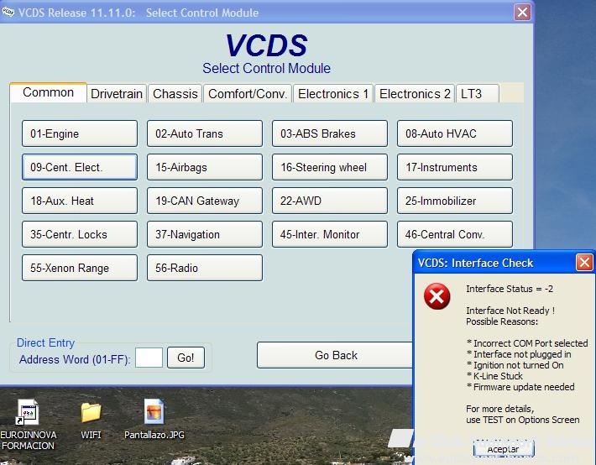Close the Select Control Module window
This screenshot has height=465, width=596.
[523, 13]
